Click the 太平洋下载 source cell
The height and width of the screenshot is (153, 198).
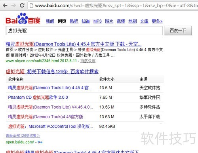tap(150, 117)
